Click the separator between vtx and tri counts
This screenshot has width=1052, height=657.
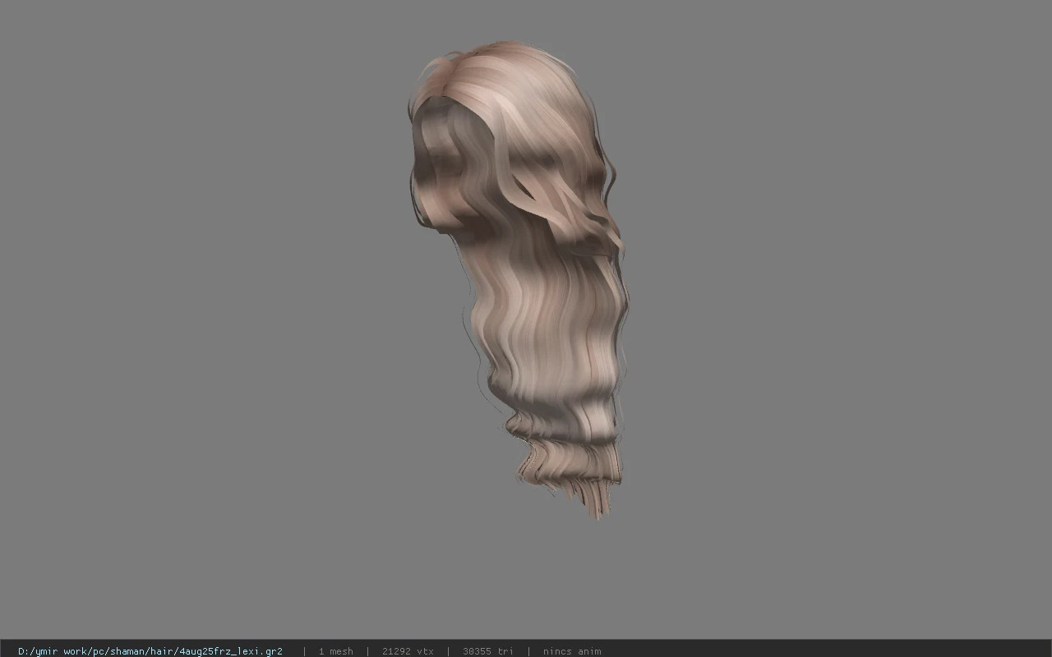449,651
